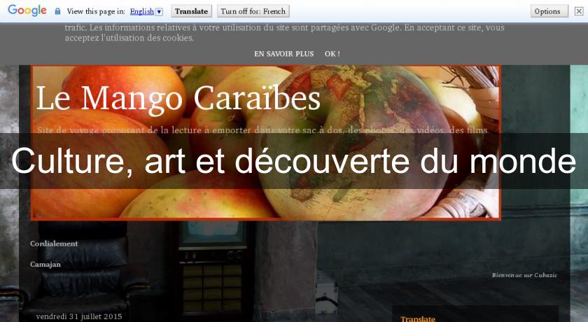Click the Bienvenue sur Cubazic text
Viewport: 588px width, 322px height.
524,275
